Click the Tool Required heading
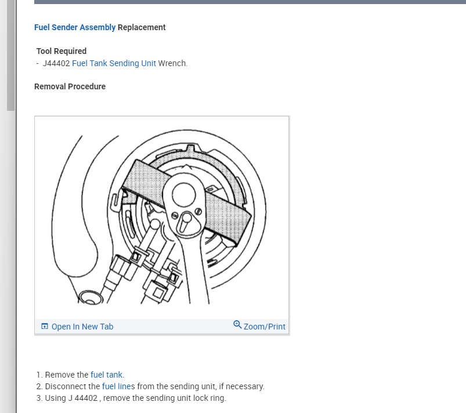 (x=61, y=51)
